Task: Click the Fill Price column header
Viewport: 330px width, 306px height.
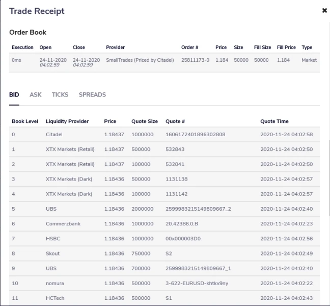Action: click(x=286, y=47)
